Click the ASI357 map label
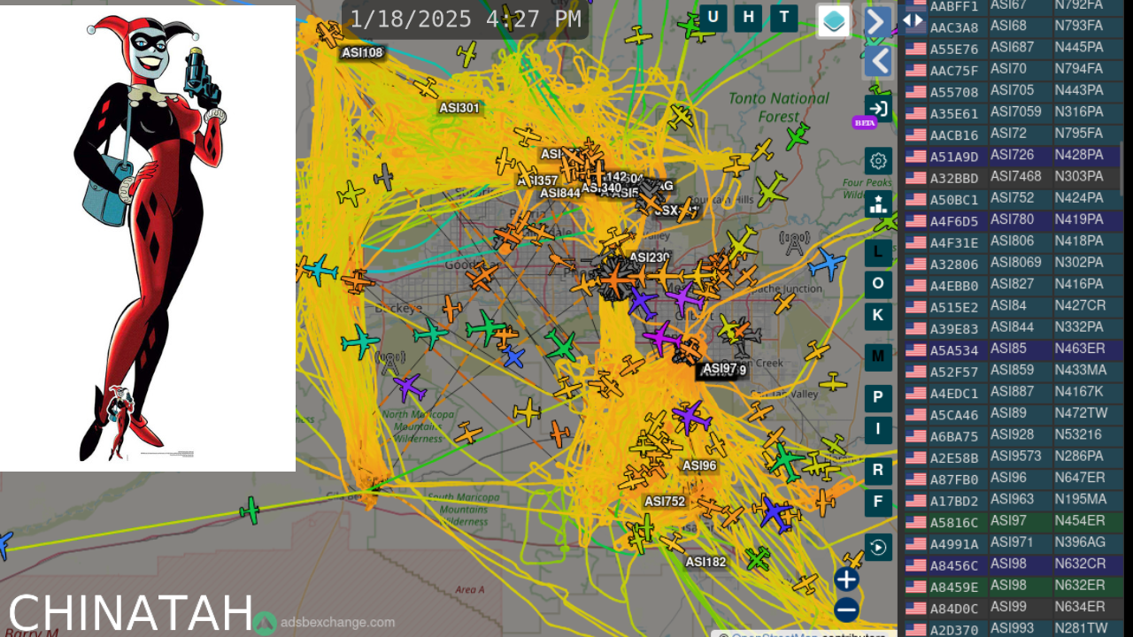The width and height of the screenshot is (1133, 637). (537, 180)
